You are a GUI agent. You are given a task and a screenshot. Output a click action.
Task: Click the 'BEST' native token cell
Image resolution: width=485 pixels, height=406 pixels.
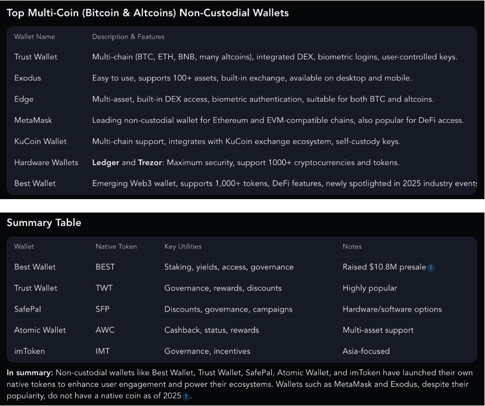point(105,267)
